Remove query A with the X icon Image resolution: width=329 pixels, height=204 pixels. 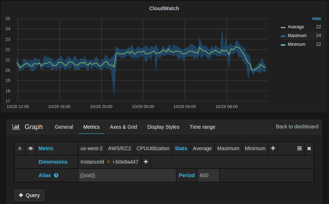tap(309, 148)
